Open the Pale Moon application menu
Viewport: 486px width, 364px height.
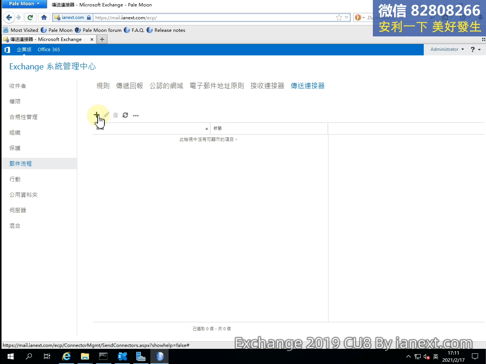[24, 4]
